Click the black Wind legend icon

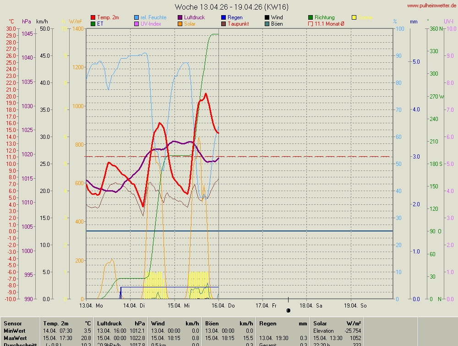[x=267, y=17]
